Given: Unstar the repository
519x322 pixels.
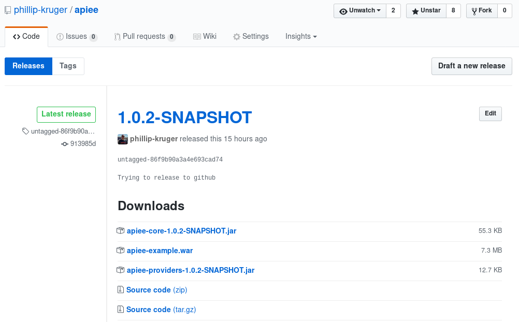Looking at the screenshot, I should (x=426, y=11).
